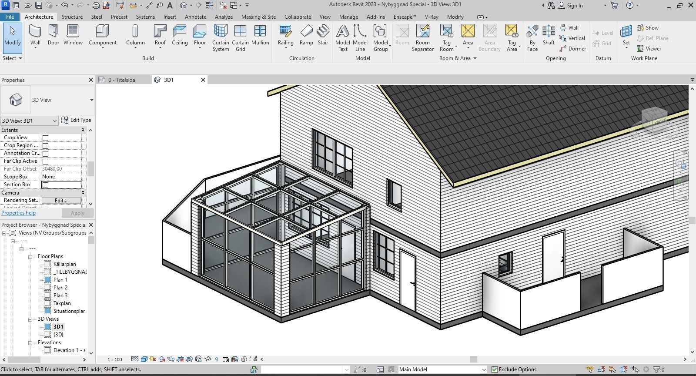Screen dimensions: 696x376
Task: Open the {3D} view in browser
Action: (58, 335)
